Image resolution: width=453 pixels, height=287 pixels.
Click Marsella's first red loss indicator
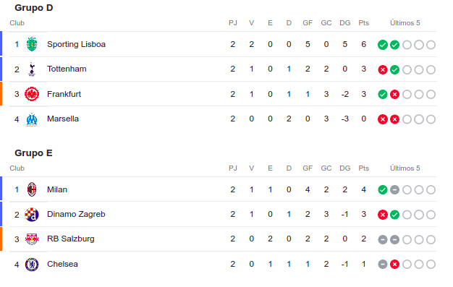(x=383, y=119)
